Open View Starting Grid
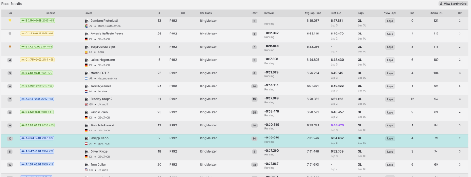The width and height of the screenshot is (471, 177). click(x=453, y=4)
